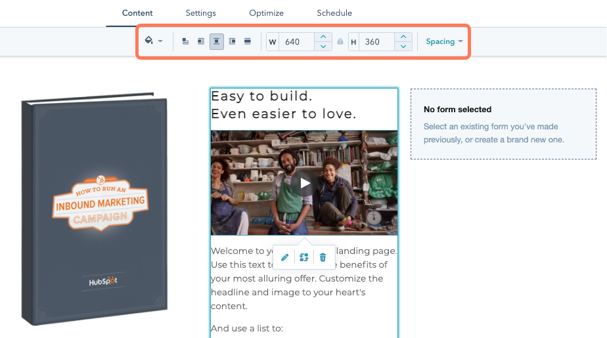Play the embedded video

tap(304, 183)
